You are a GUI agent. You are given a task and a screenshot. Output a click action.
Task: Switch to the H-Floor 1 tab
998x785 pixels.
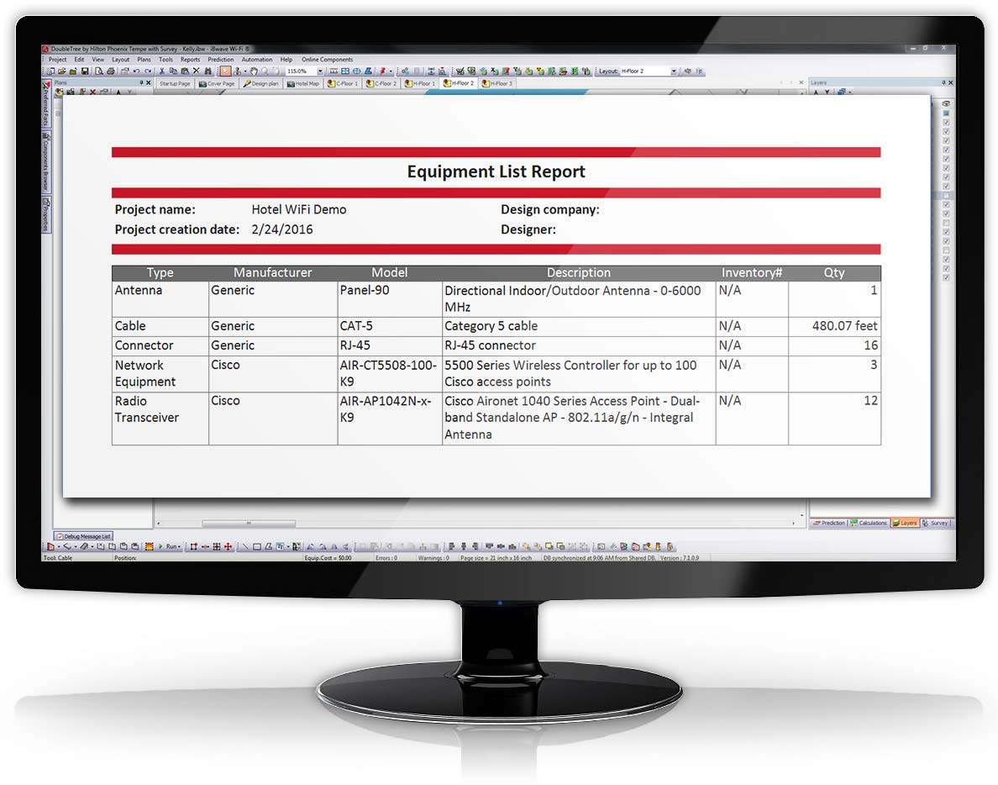420,83
